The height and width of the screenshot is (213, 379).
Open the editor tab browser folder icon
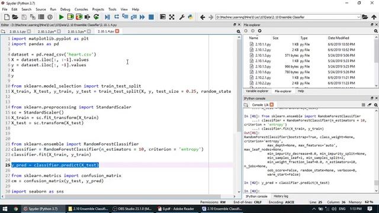pyautogui.click(x=3, y=31)
